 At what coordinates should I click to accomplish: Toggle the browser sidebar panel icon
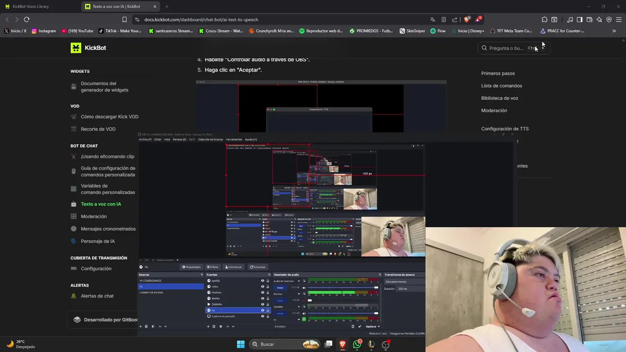click(x=580, y=20)
